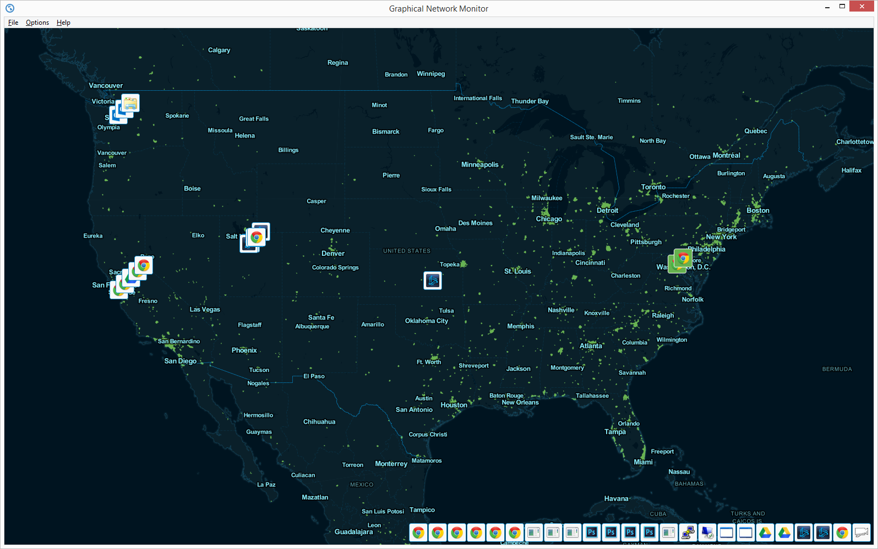The width and height of the screenshot is (878, 549).
Task: Click the Remote Desktop icon in bottom bar
Action: 707,532
